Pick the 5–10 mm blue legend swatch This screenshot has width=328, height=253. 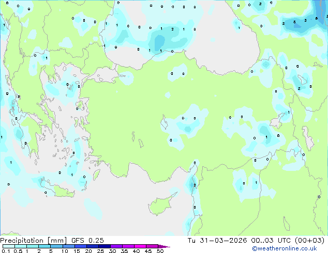point(56,246)
